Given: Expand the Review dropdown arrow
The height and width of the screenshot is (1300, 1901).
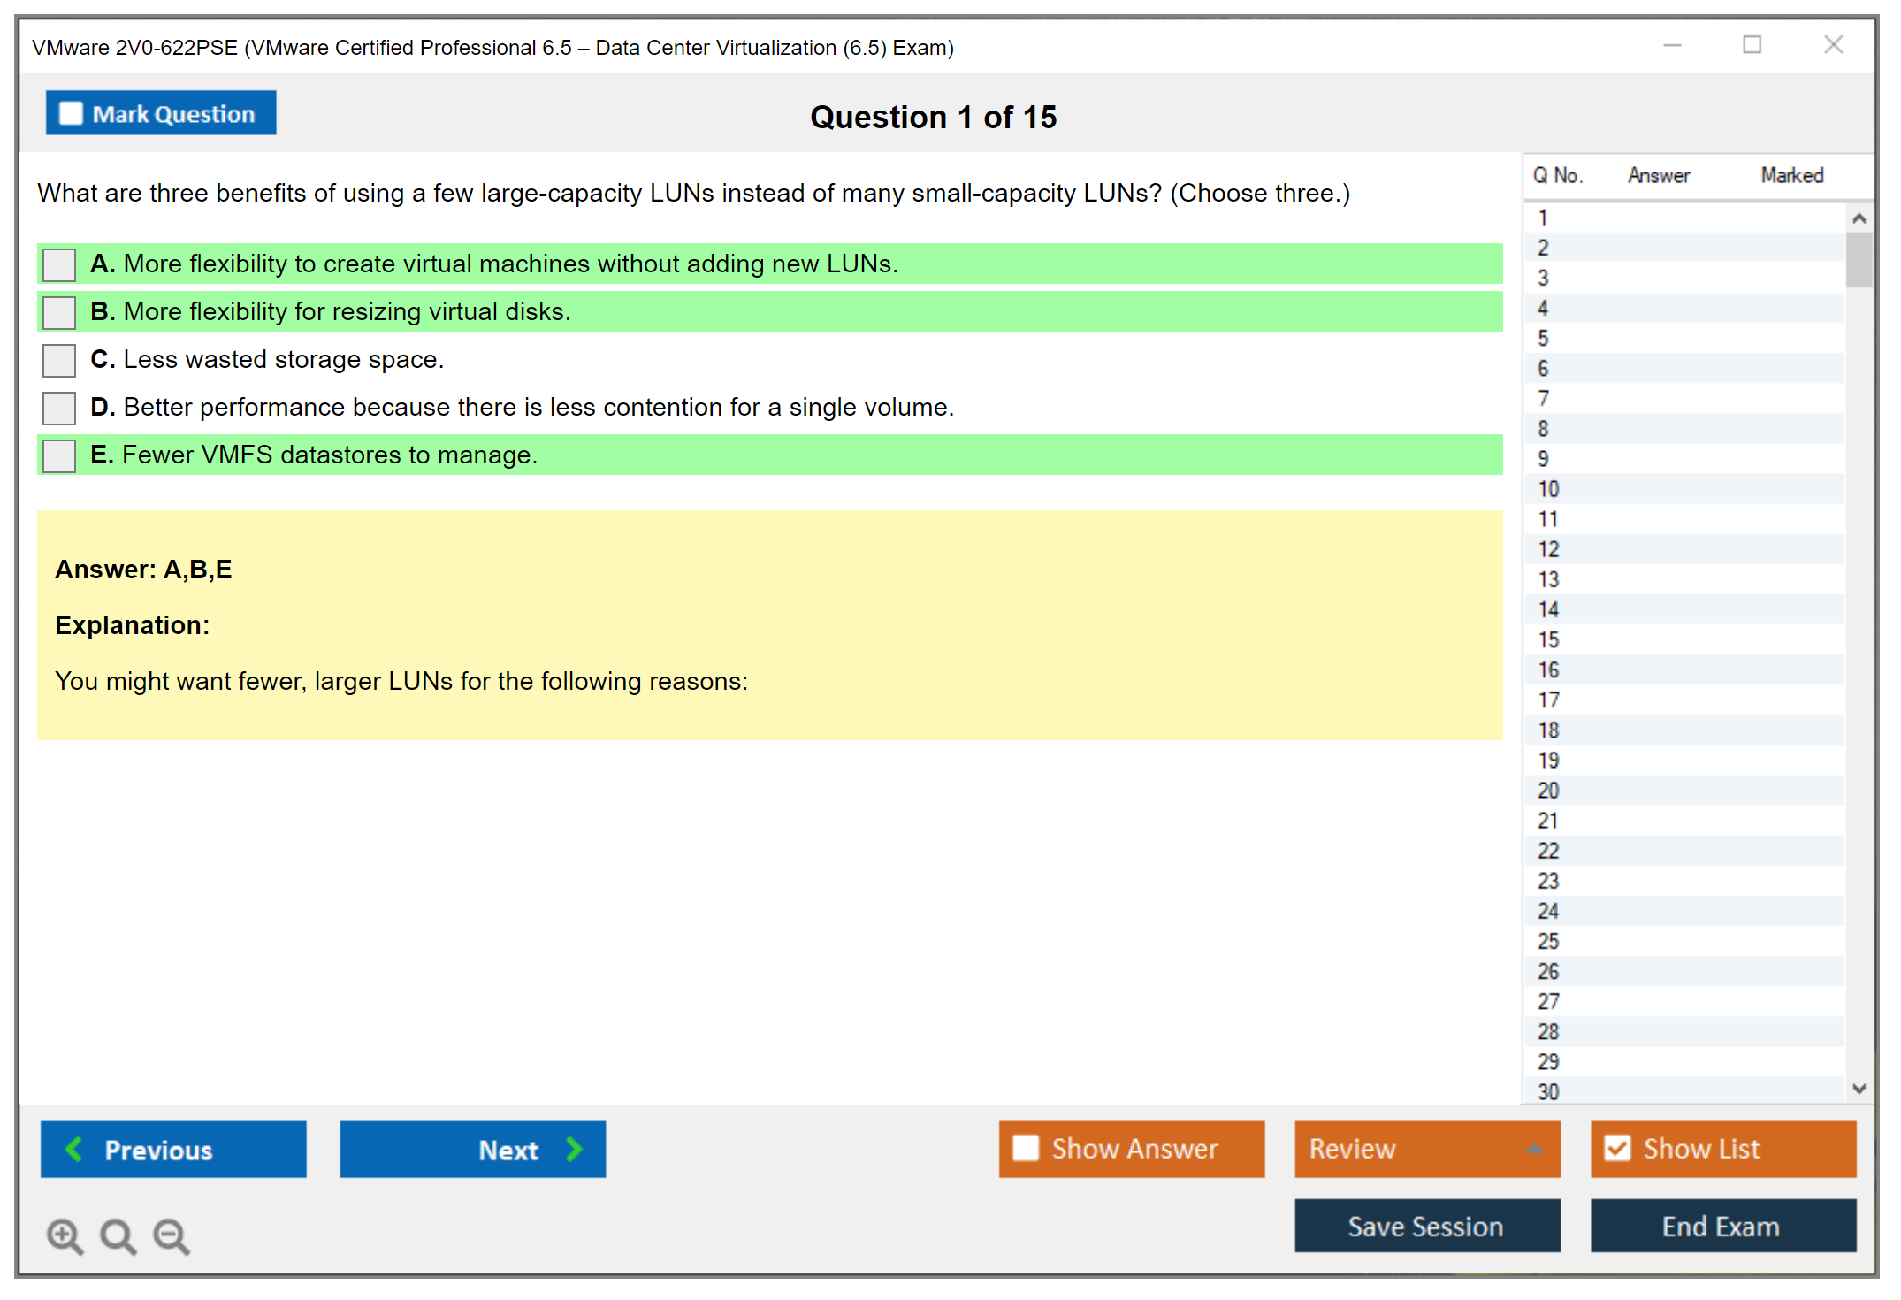Looking at the screenshot, I should coord(1534,1149).
